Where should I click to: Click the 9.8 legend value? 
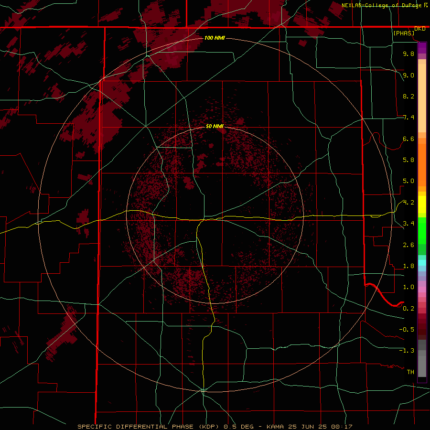[408, 54]
